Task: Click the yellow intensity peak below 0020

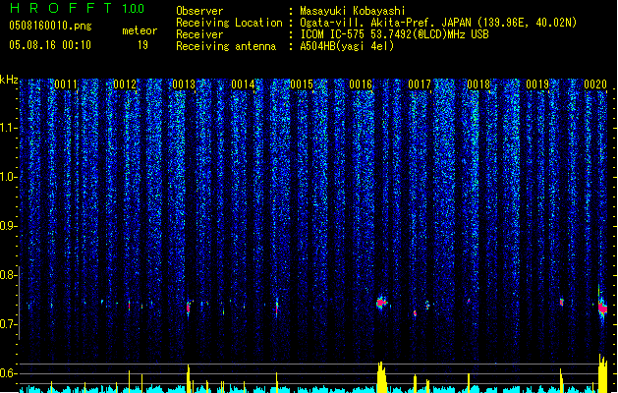Action: [x=602, y=373]
